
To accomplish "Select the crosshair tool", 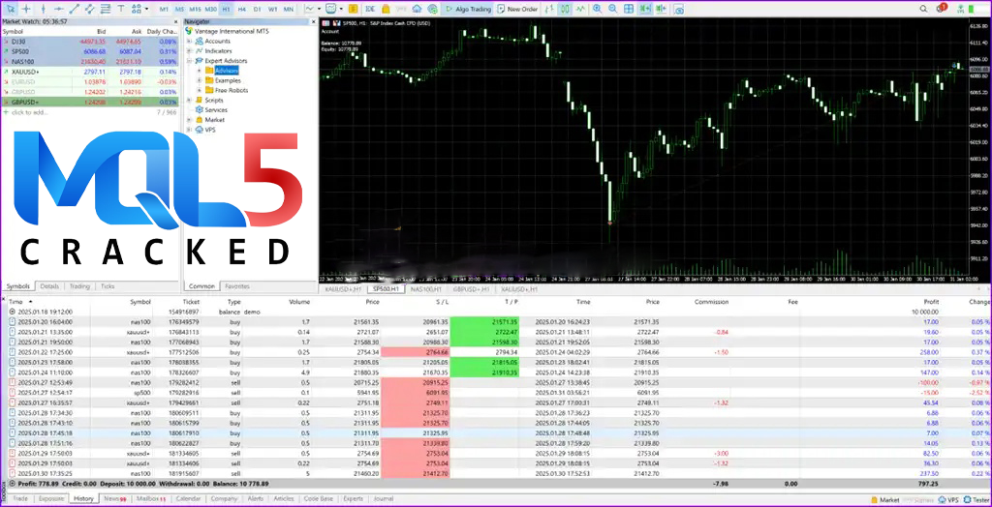I will [x=26, y=9].
